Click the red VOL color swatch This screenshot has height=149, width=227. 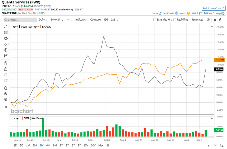[x=23, y=118]
